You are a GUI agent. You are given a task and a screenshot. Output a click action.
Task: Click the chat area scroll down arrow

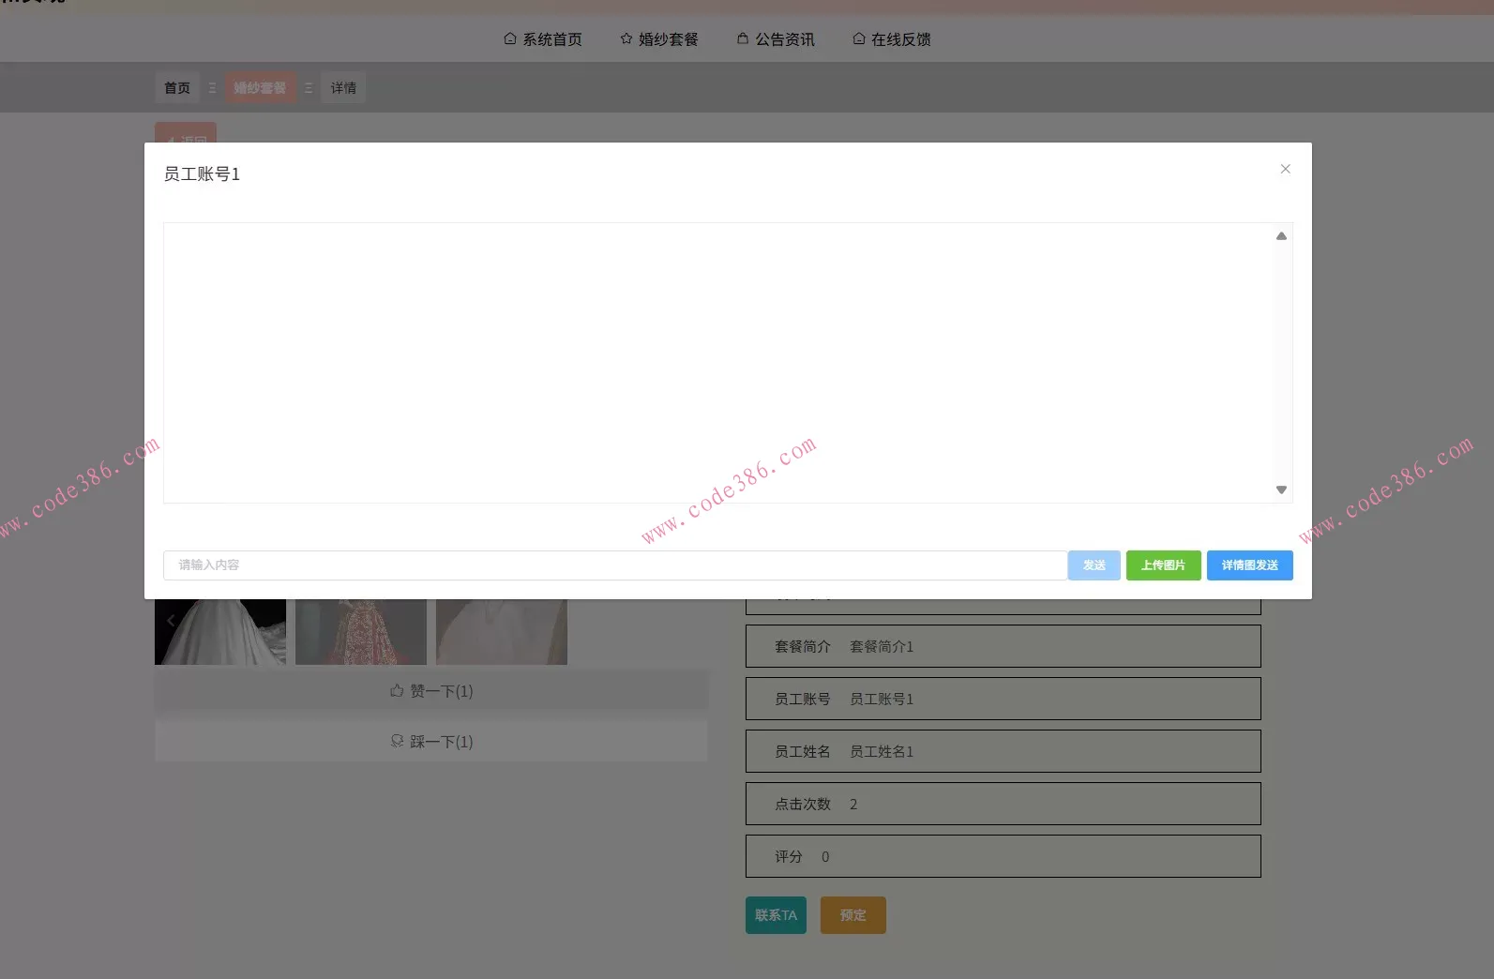point(1281,489)
